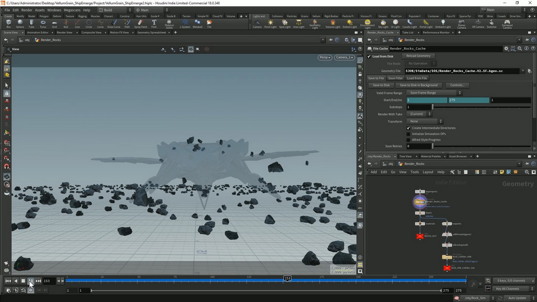Open the Megascans menu
The width and height of the screenshot is (537, 302).
tap(71, 10)
